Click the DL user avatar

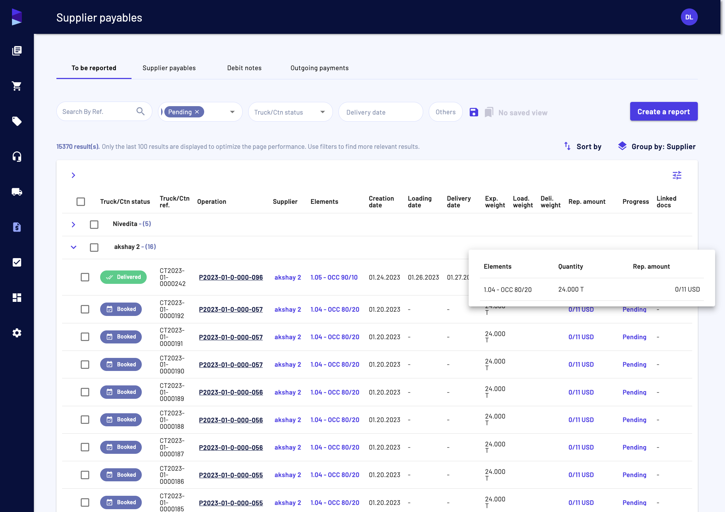click(689, 17)
